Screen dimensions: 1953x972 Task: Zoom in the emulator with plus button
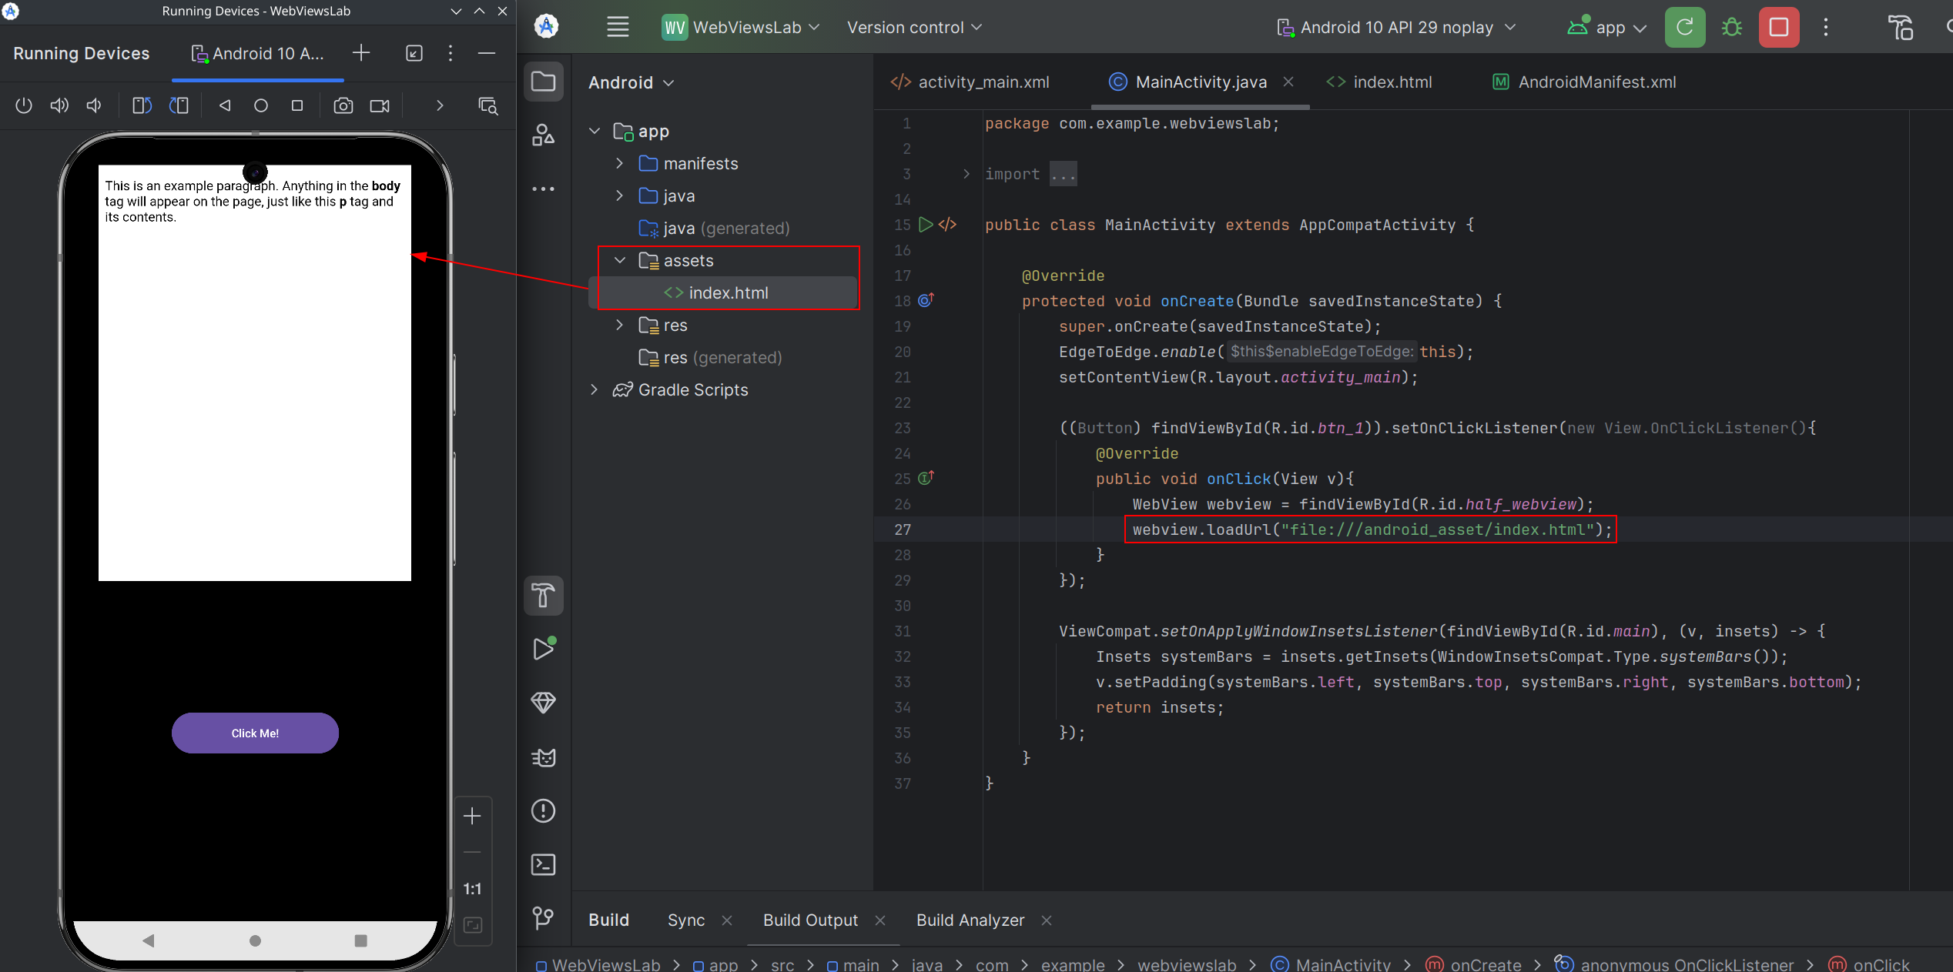pos(472,816)
